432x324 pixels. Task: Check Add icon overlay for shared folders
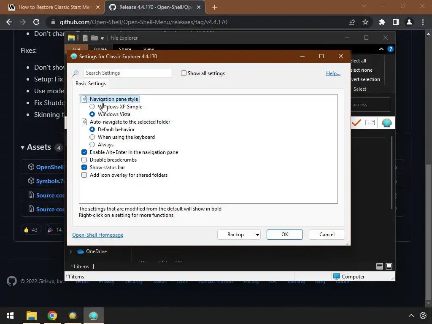pyautogui.click(x=84, y=175)
